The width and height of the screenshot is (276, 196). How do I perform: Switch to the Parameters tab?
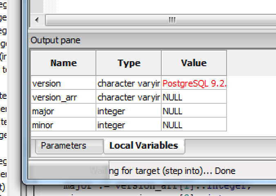tap(64, 146)
